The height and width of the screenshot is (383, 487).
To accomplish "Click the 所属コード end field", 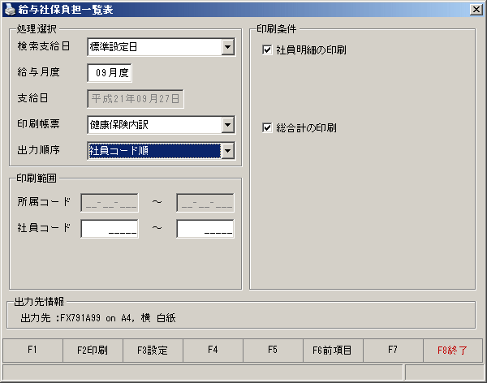I will coord(205,203).
